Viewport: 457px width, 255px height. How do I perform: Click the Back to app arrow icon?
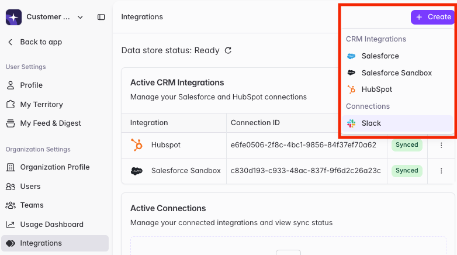tap(10, 42)
